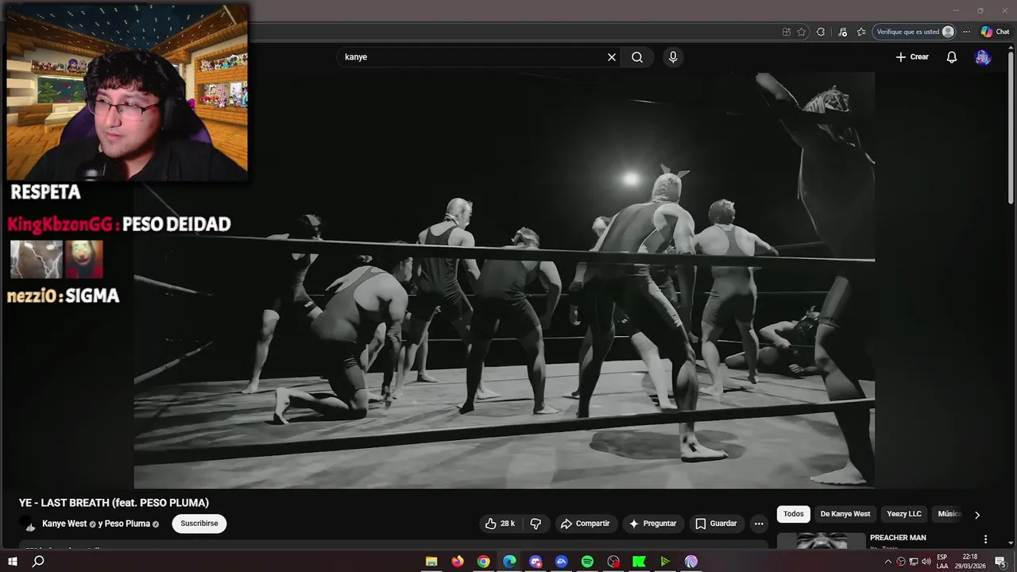
Task: Click the YouTube search magnifier button
Action: 637,57
